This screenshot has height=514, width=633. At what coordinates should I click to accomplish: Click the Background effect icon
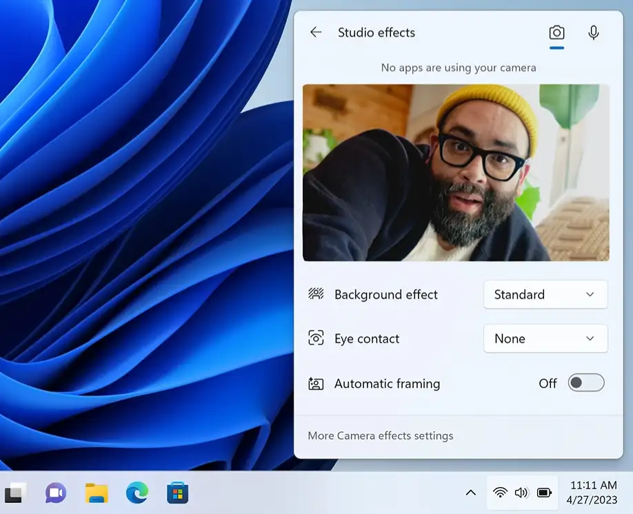316,294
